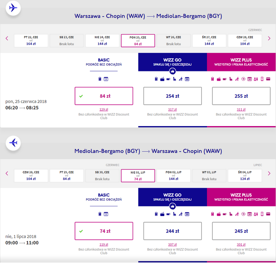
Task: Click outbound BASIC fare header
Action: (104, 62)
